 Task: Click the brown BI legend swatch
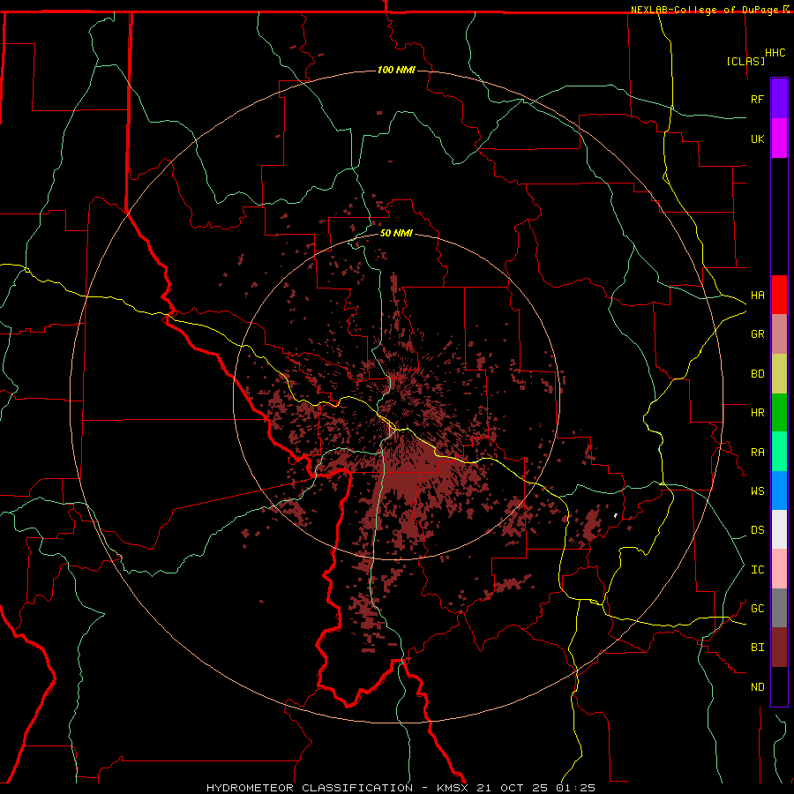pyautogui.click(x=779, y=648)
